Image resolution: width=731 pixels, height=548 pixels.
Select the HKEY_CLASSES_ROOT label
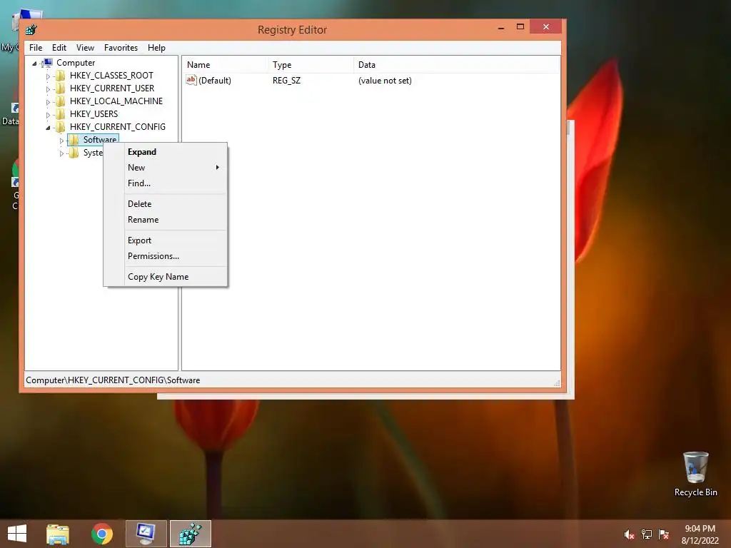coord(111,76)
